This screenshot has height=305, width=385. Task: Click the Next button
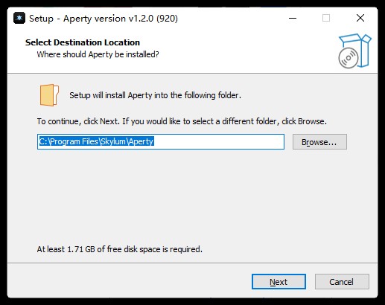point(279,282)
